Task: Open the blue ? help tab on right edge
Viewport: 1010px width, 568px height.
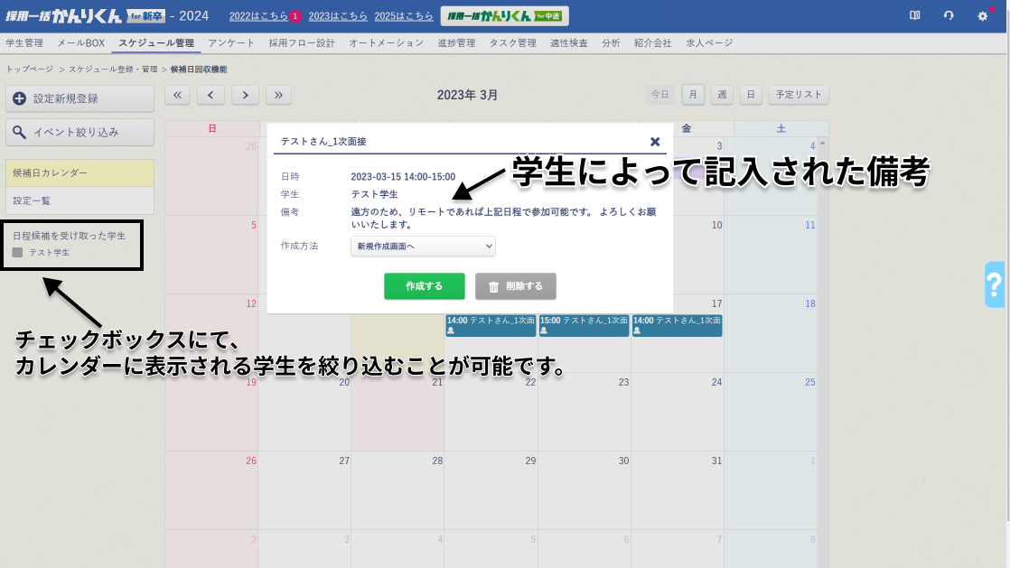Action: coord(996,285)
